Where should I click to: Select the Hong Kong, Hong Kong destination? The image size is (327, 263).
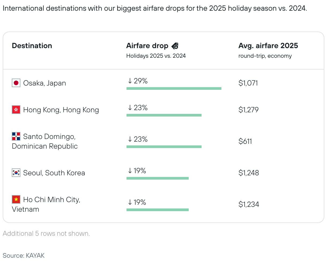point(61,110)
